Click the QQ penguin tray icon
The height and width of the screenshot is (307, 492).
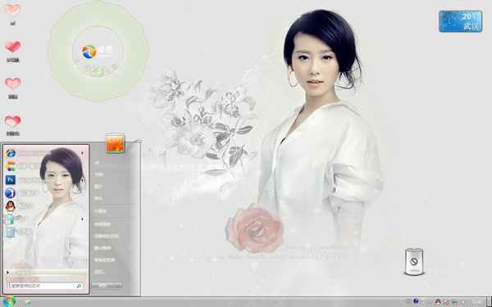coord(438,301)
